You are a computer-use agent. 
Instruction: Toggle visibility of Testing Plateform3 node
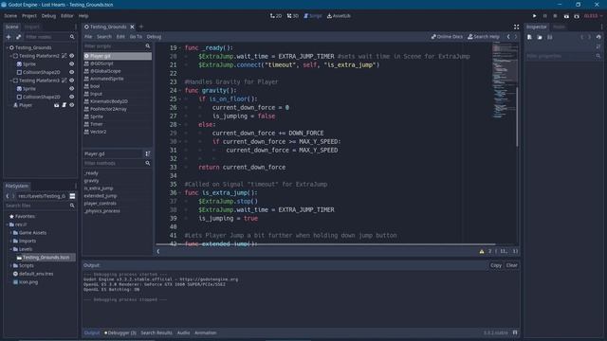point(72,81)
